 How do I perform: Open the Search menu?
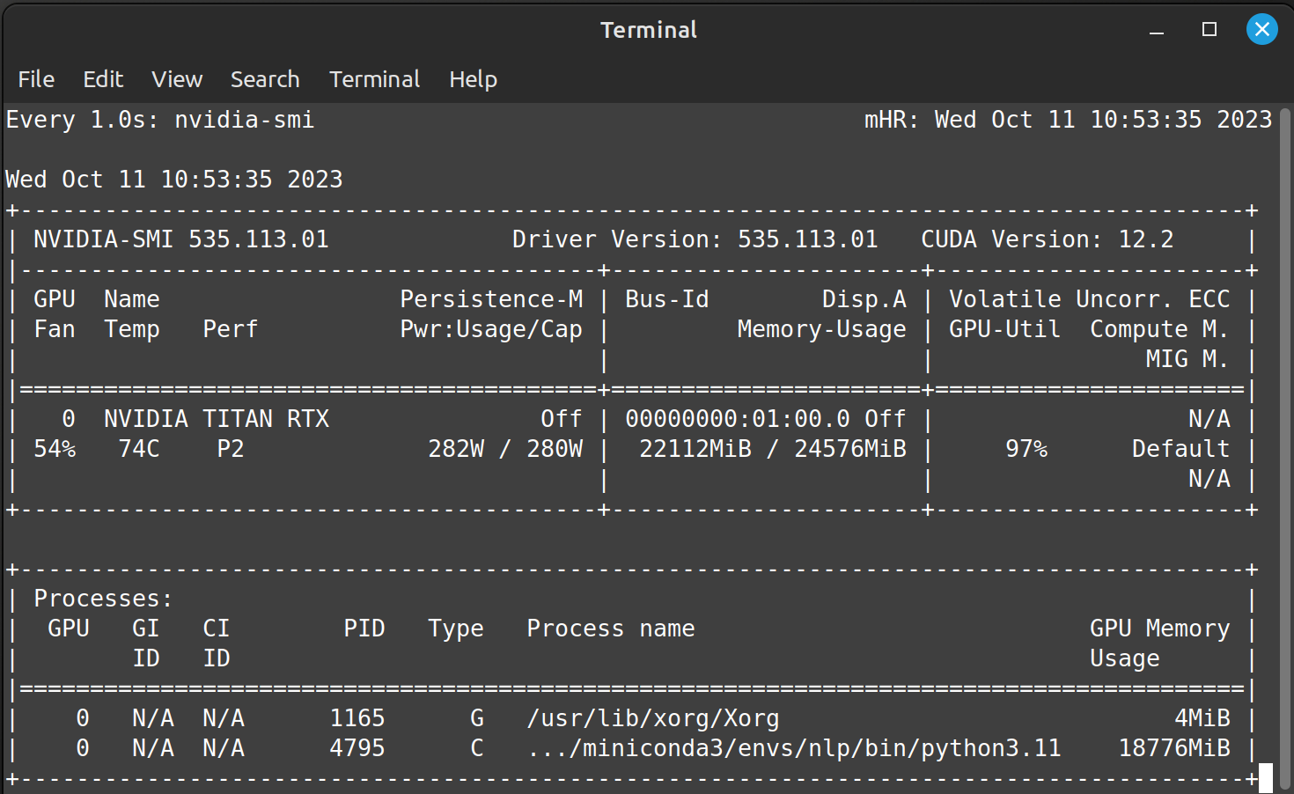(x=265, y=79)
